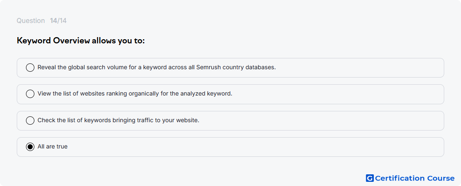461x186 pixels.
Task: Click the 'Question' label at the top
Action: (31, 21)
